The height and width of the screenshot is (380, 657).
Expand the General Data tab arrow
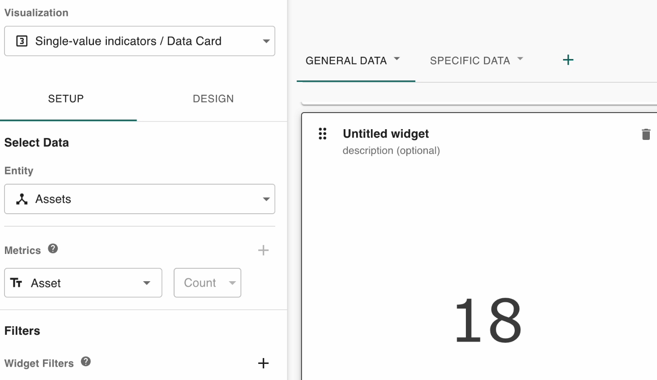397,59
